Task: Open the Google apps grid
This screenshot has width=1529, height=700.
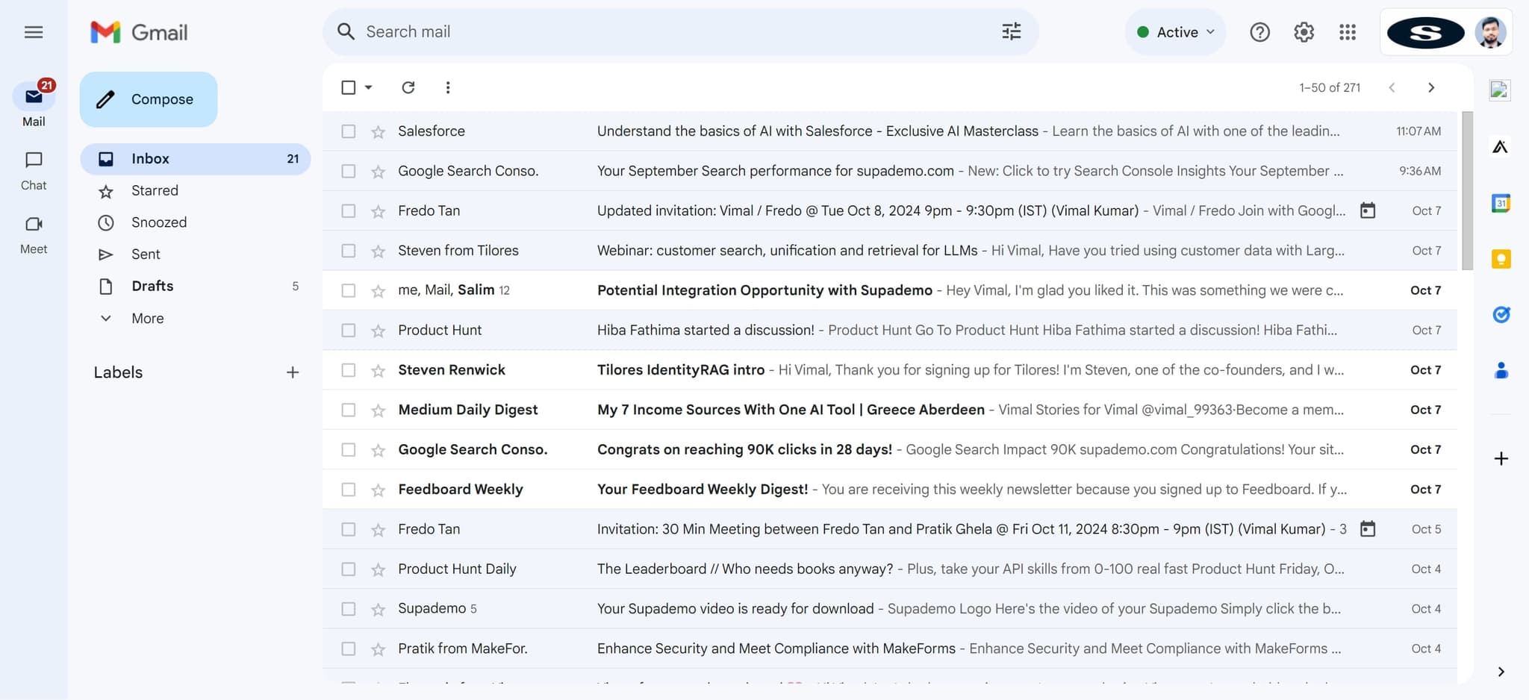Action: [x=1347, y=32]
